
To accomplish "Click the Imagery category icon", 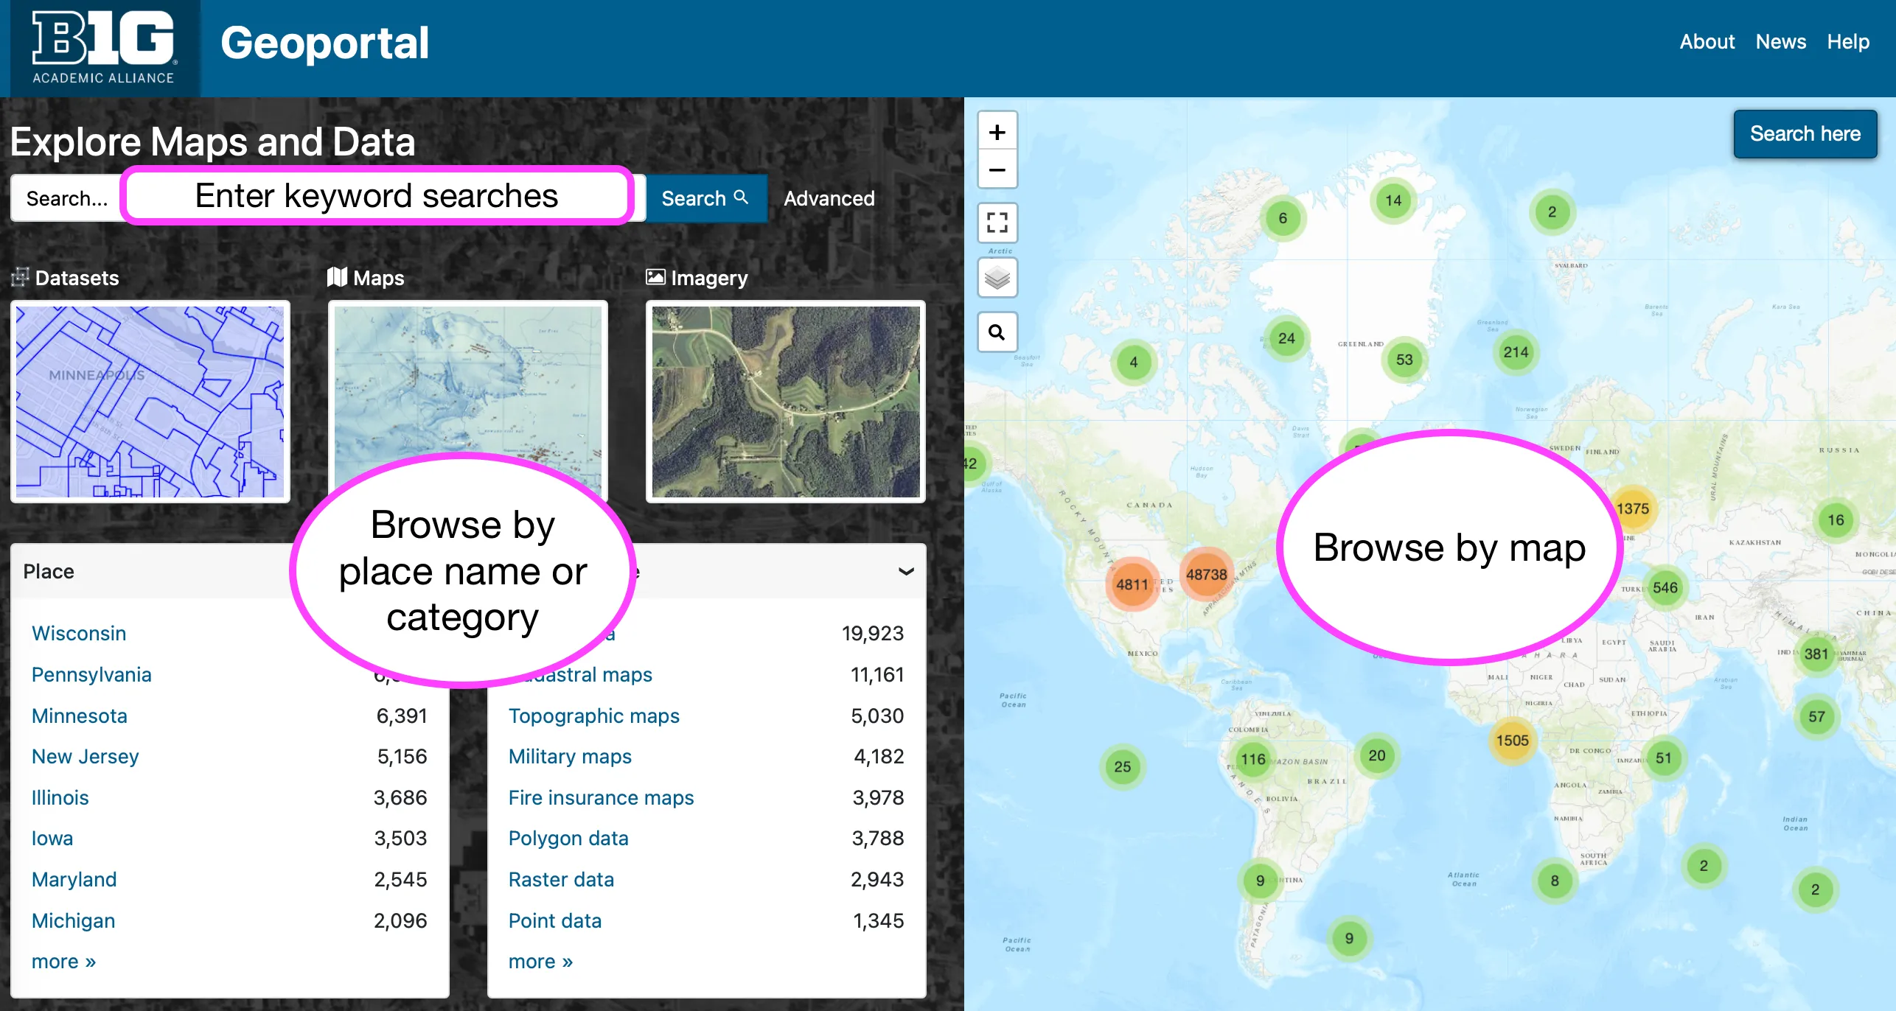I will [x=655, y=277].
